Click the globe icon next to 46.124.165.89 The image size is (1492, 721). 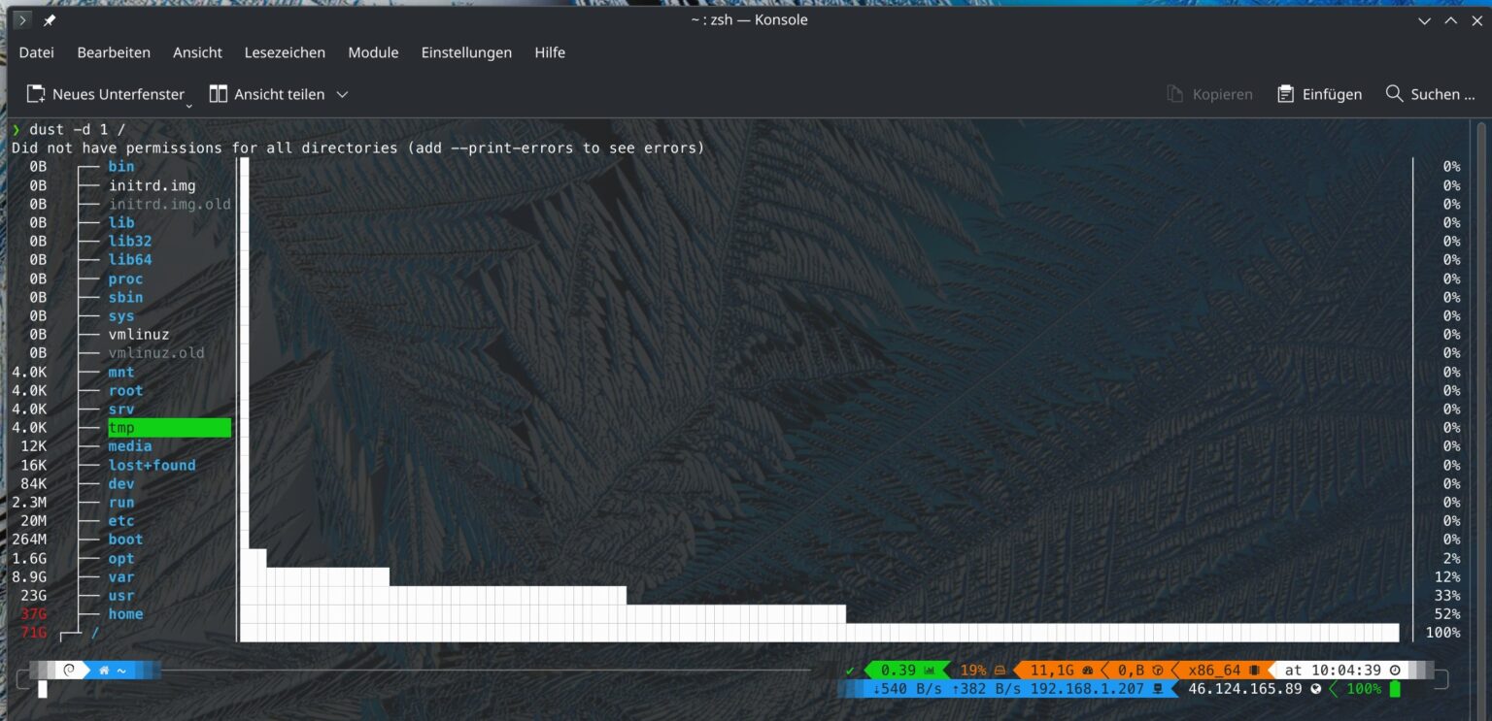(1315, 689)
